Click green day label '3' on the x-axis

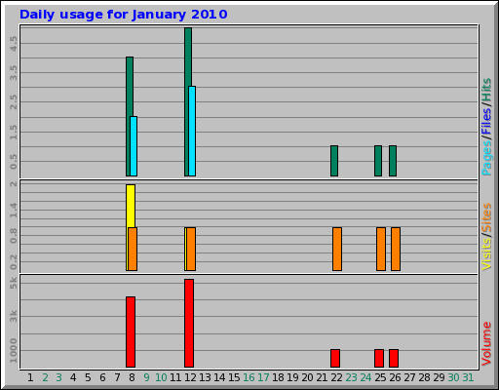click(58, 377)
